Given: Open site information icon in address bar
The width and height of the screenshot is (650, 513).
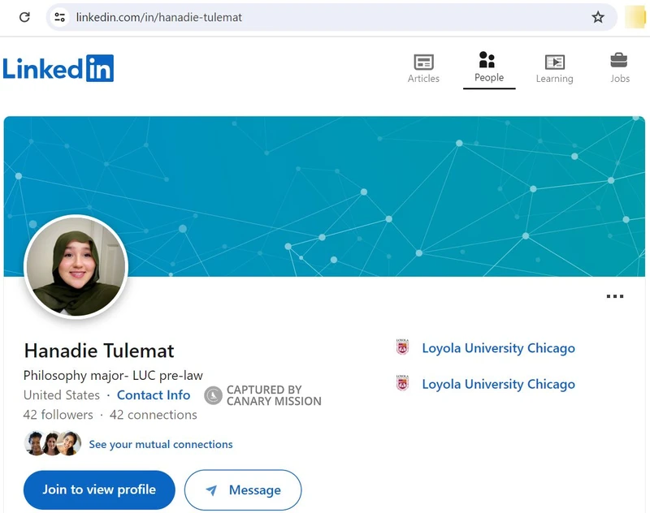Looking at the screenshot, I should [x=59, y=17].
